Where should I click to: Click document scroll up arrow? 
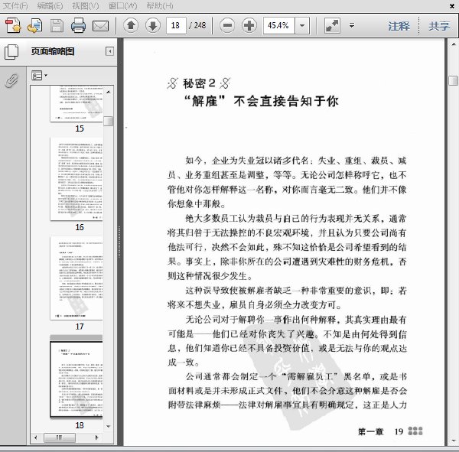click(x=454, y=44)
